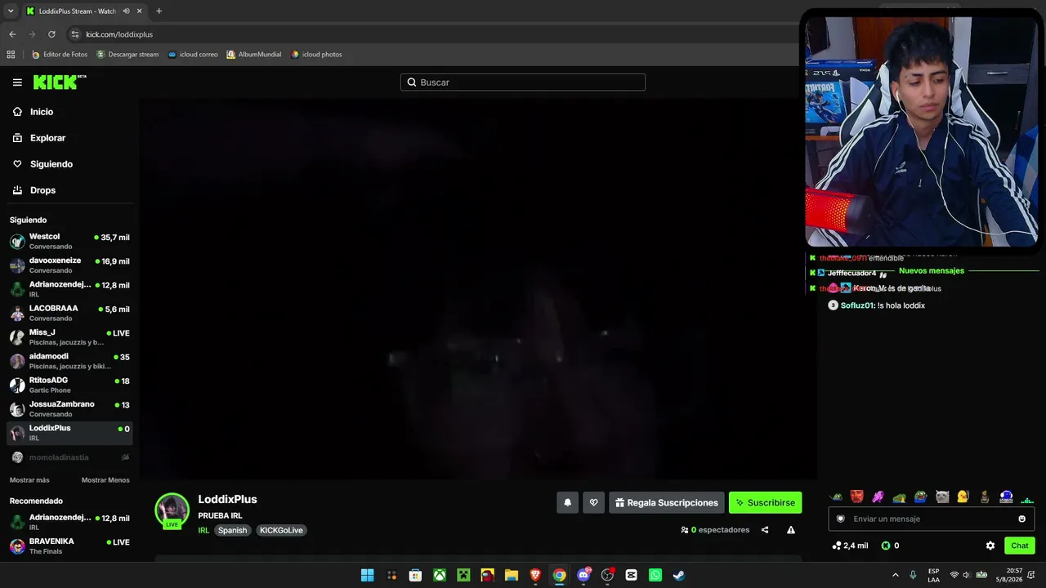Click the chat identity badge icon

point(840,519)
